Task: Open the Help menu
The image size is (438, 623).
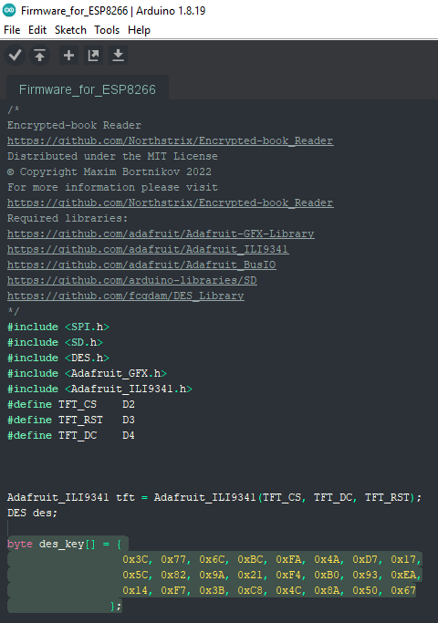Action: pyautogui.click(x=139, y=30)
